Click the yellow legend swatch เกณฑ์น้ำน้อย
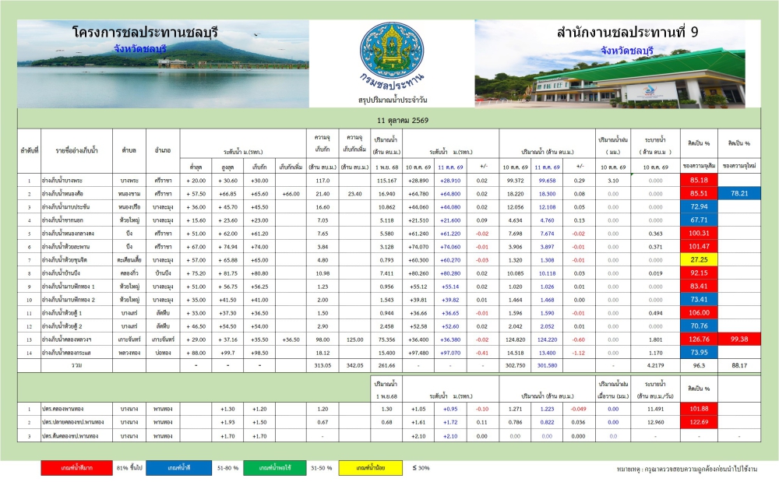Screen dimensions: 779x482 click(371, 468)
